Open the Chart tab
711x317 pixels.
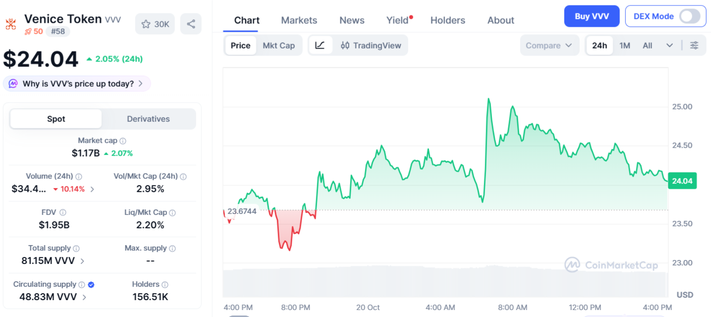(x=247, y=20)
